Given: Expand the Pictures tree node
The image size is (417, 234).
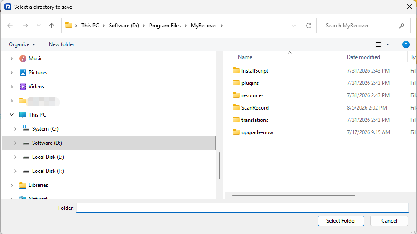Looking at the screenshot, I should (x=12, y=73).
